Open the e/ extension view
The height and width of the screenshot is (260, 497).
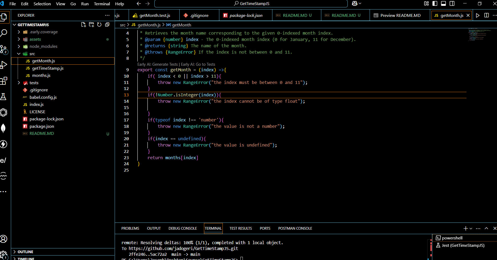(x=4, y=160)
